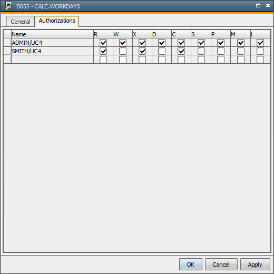
Task: Click the Cancel button
Action: click(x=221, y=265)
